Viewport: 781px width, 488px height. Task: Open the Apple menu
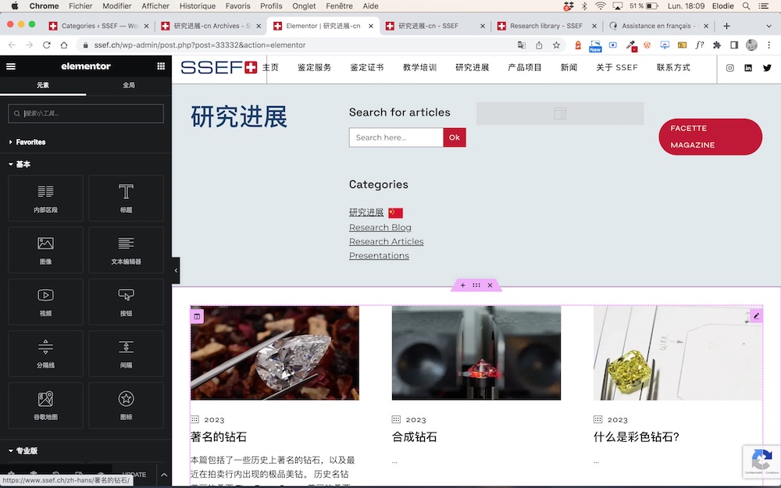click(14, 6)
